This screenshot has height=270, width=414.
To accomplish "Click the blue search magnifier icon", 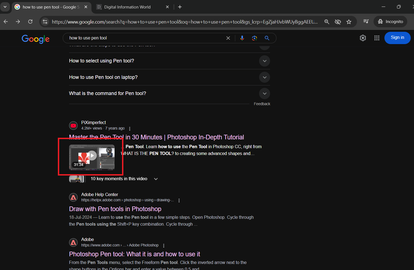I will point(267,38).
